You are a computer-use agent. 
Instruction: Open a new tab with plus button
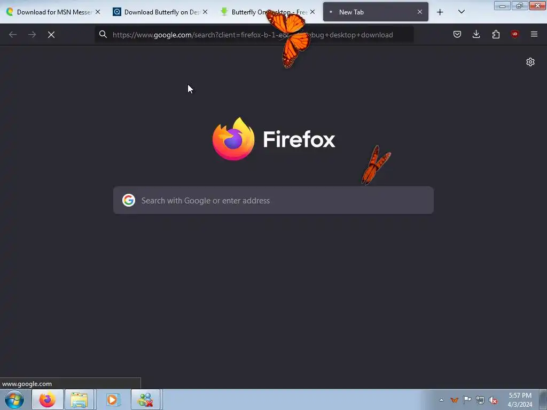click(440, 12)
